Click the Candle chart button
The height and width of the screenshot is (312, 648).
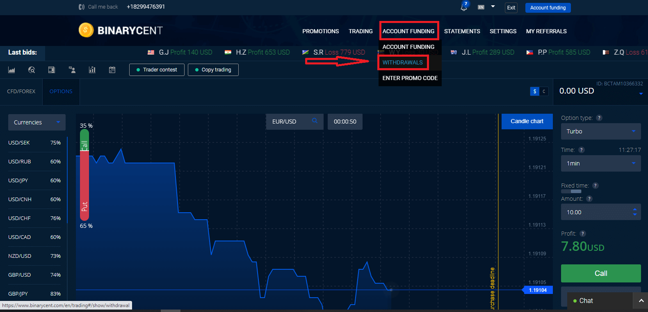pos(527,121)
